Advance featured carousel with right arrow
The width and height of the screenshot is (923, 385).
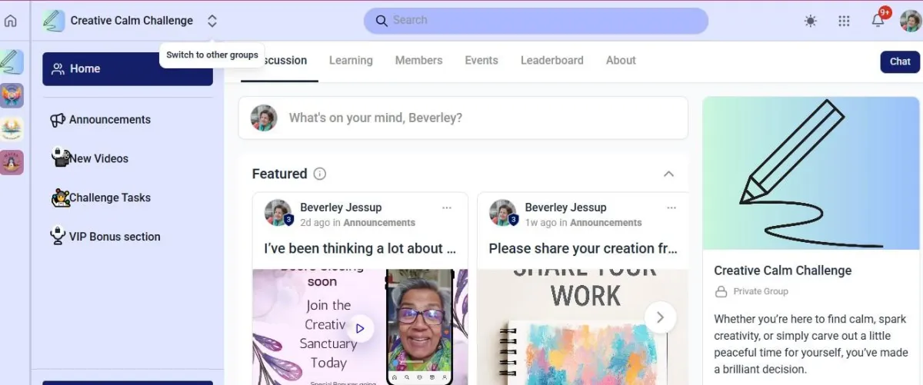click(660, 317)
